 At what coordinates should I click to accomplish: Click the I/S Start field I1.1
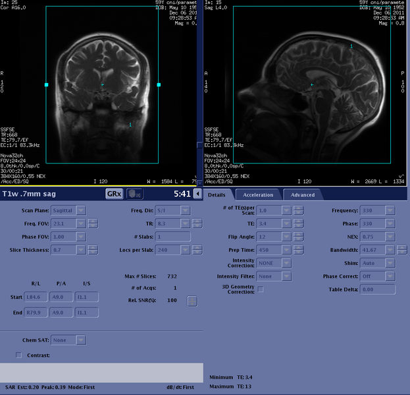point(87,297)
